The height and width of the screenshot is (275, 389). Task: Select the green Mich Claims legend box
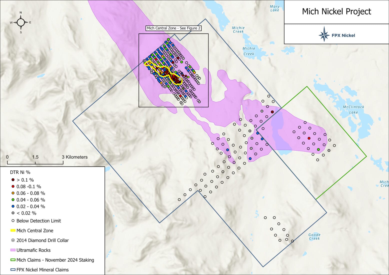[x=13, y=260]
